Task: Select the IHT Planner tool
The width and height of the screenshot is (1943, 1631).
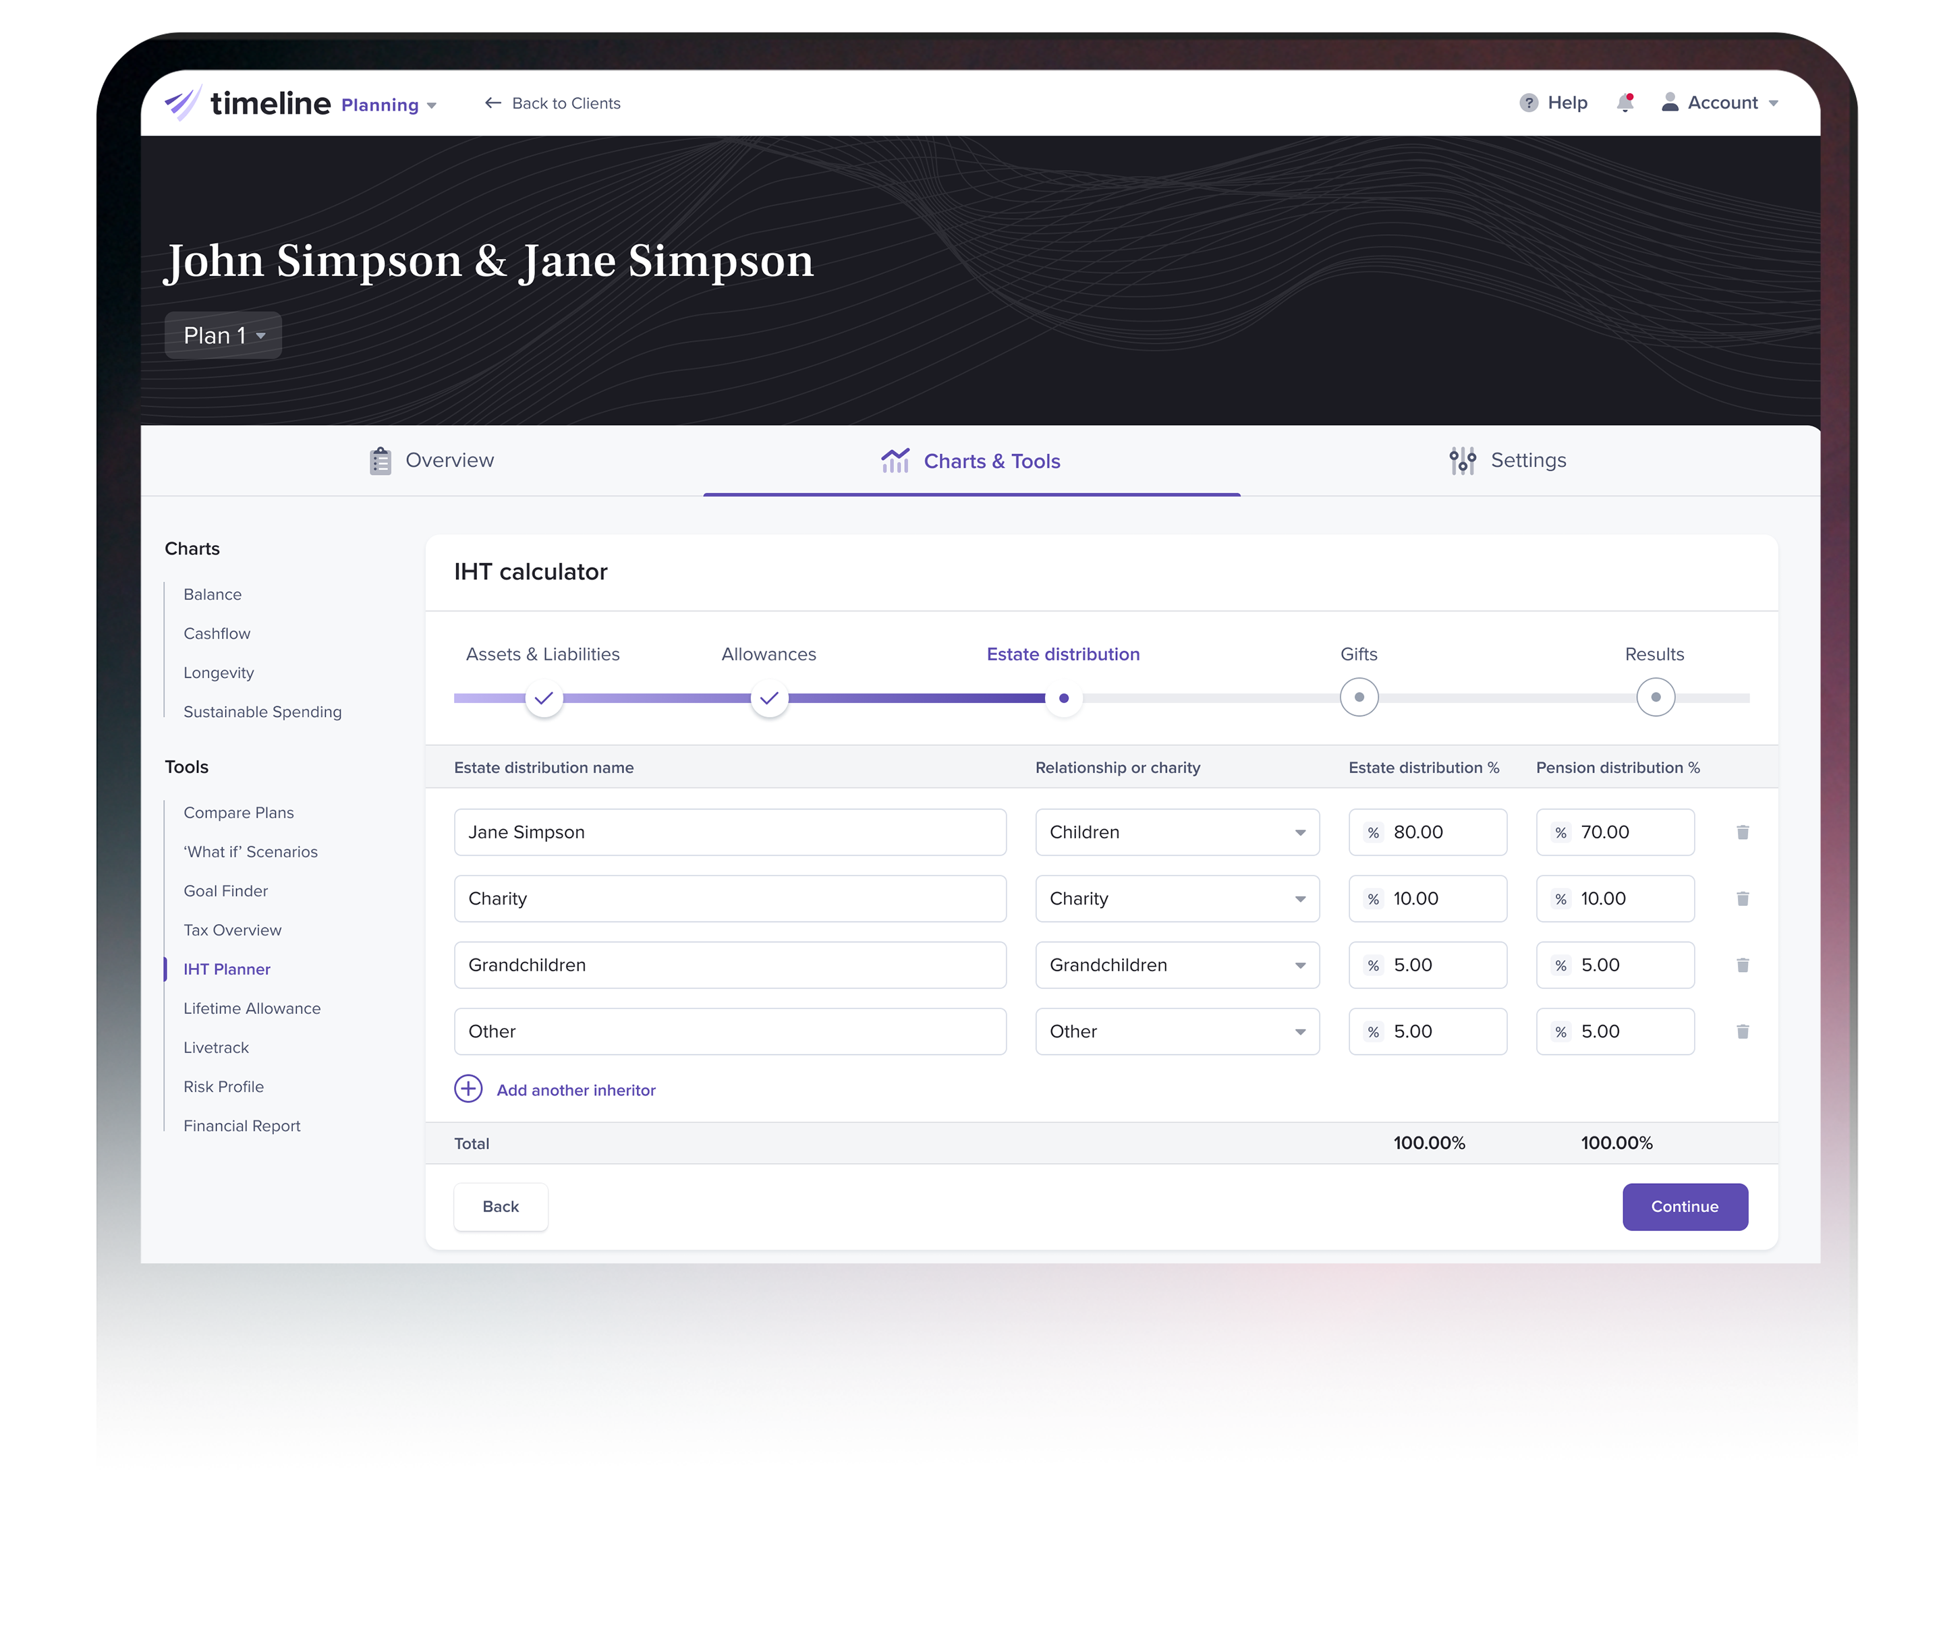Action: (x=226, y=969)
